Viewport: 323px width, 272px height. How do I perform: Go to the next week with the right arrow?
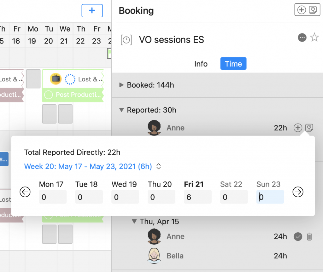tap(298, 192)
